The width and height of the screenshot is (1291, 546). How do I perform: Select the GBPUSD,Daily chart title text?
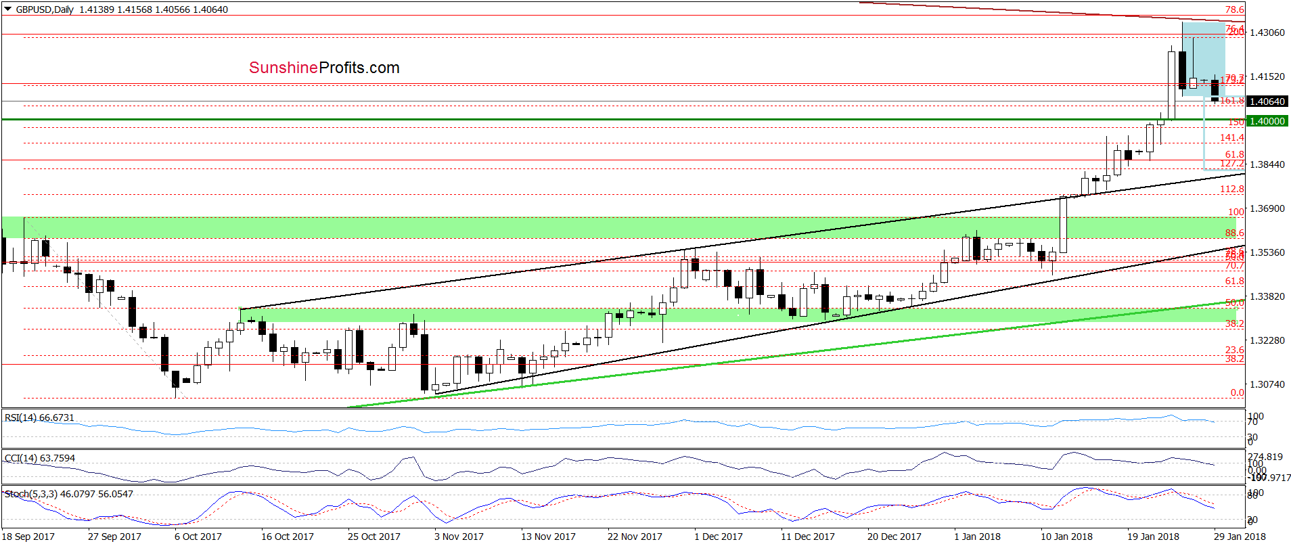coord(45,9)
